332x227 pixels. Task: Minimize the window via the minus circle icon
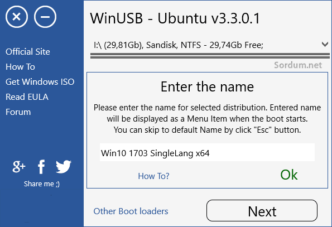[45, 17]
